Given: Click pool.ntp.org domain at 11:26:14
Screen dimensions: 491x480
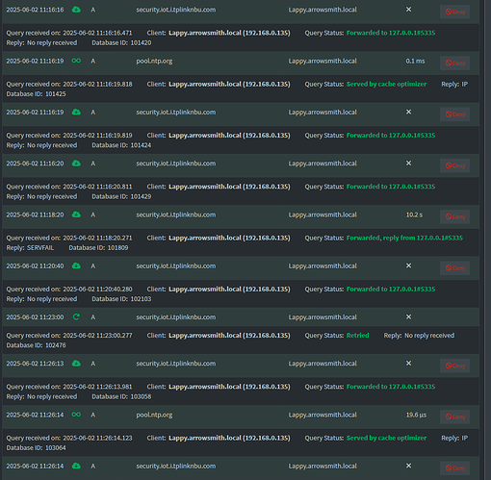Looking at the screenshot, I should 154,415.
